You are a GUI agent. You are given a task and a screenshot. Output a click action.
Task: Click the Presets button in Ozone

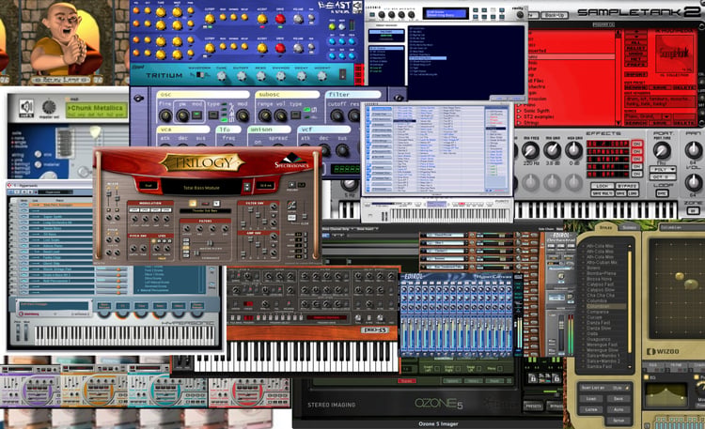(533, 406)
